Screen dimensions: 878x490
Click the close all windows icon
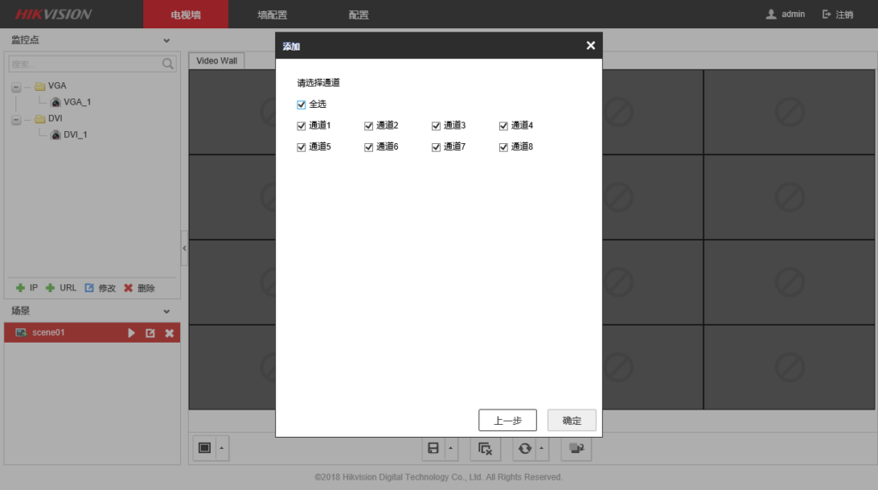(x=485, y=448)
